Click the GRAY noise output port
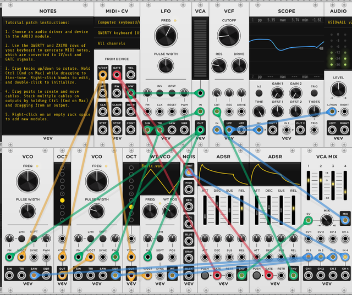 (x=189, y=258)
